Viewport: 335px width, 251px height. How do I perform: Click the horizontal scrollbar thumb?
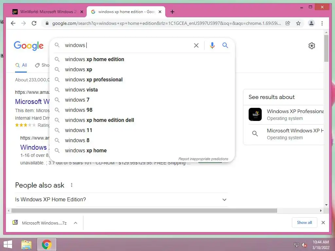[x=144, y=211]
